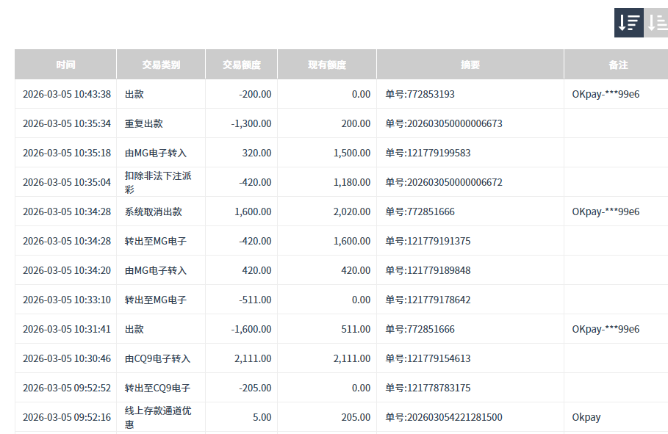Click the dark descending sort icon

coord(629,22)
